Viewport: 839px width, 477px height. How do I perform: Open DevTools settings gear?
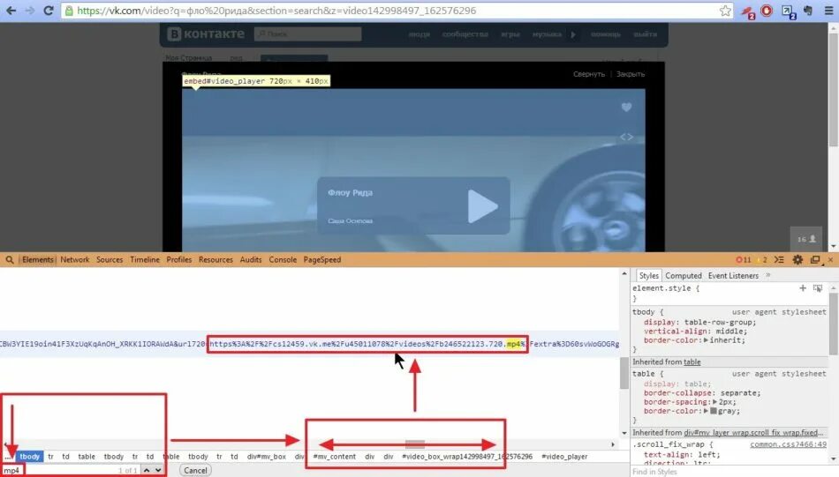[797, 259]
